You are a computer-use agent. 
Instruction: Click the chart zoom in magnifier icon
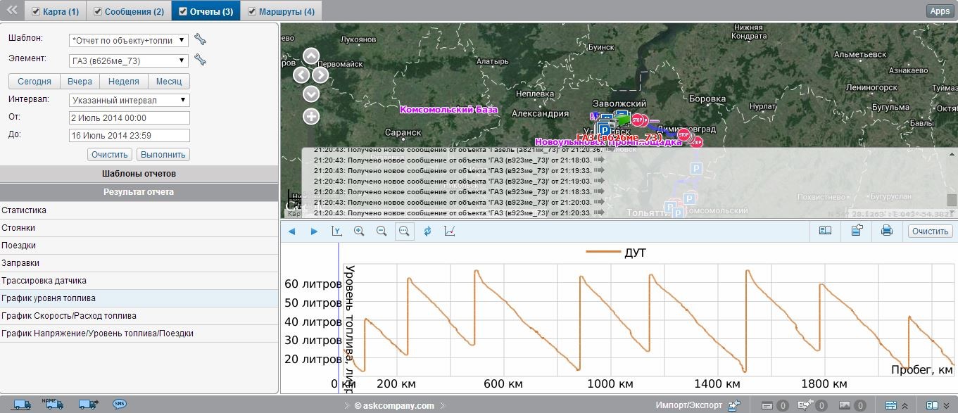point(359,231)
